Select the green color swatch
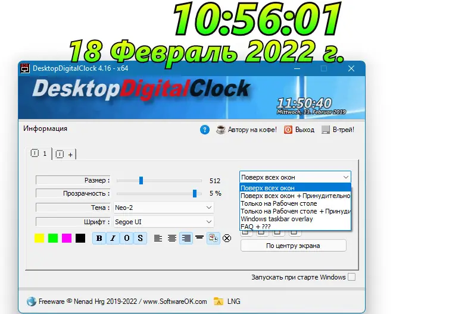Viewport: 471px width, 314px height. (x=53, y=238)
